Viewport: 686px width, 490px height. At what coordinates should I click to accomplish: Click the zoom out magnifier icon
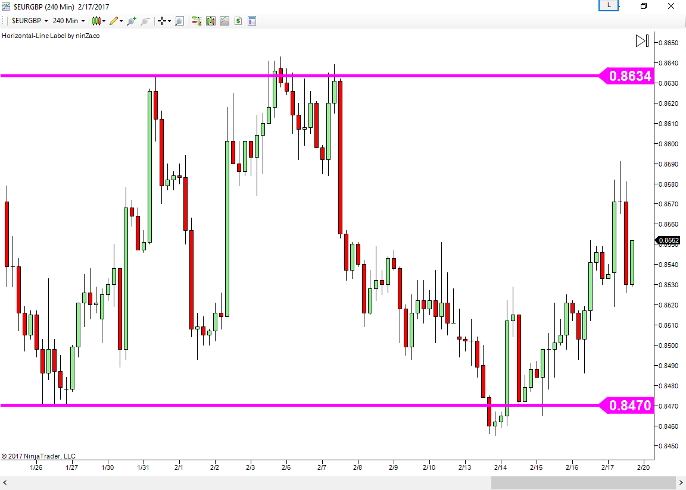point(145,21)
